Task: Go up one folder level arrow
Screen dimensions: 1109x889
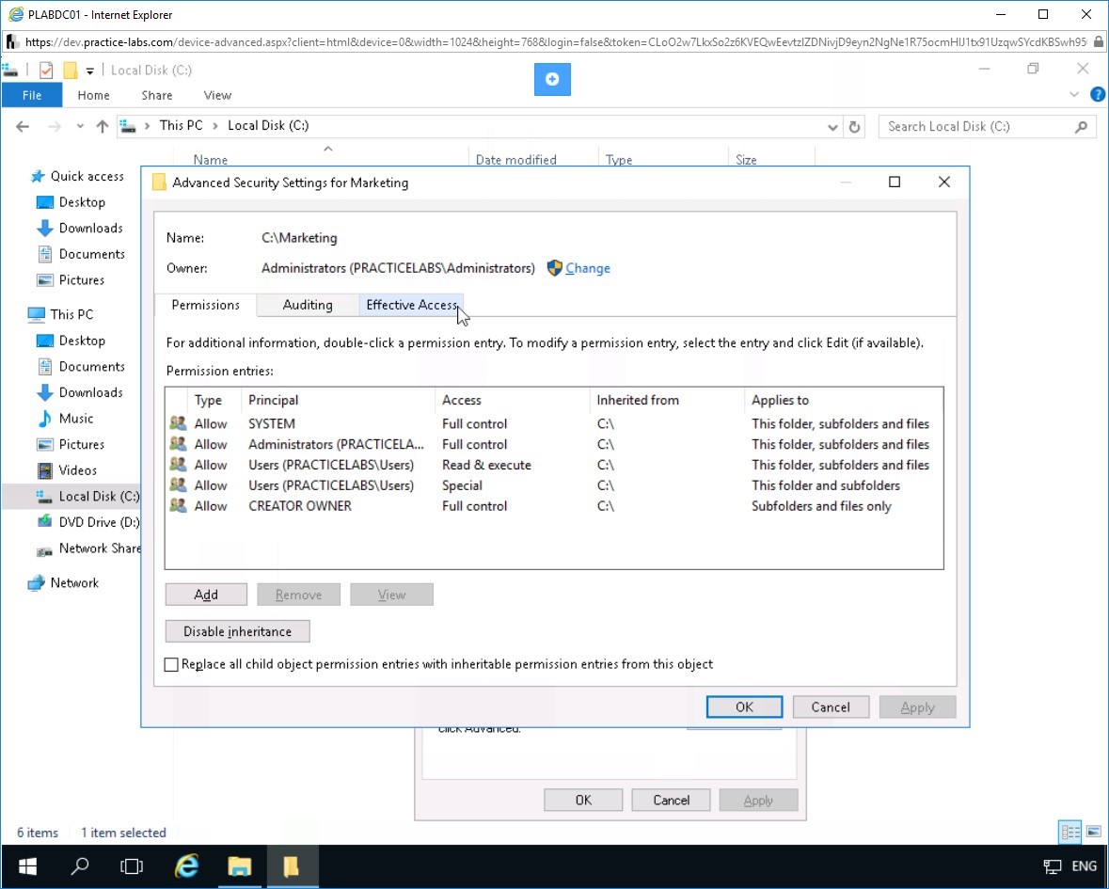Action: [103, 127]
